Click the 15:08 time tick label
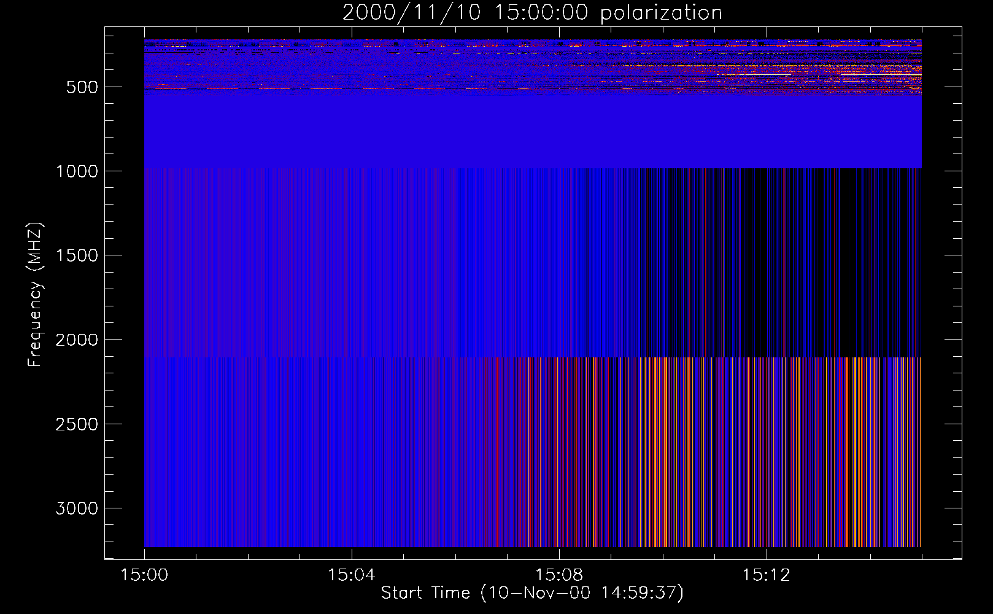This screenshot has height=614, width=993. click(558, 575)
